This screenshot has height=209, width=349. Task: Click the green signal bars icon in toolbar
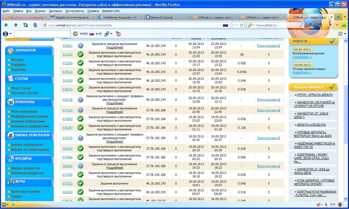(x=344, y=25)
